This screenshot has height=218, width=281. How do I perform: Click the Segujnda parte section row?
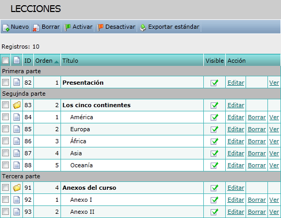141,94
